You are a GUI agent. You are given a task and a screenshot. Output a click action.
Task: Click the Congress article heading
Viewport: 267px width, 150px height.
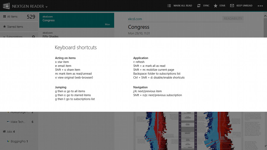139,27
